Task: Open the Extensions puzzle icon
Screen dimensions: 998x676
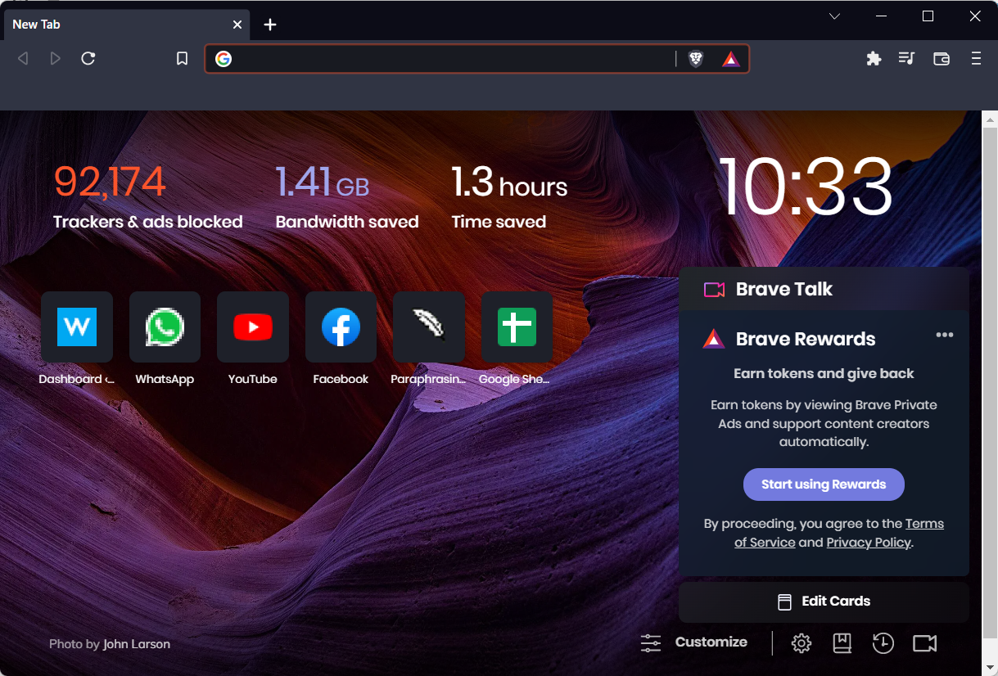Action: (874, 59)
